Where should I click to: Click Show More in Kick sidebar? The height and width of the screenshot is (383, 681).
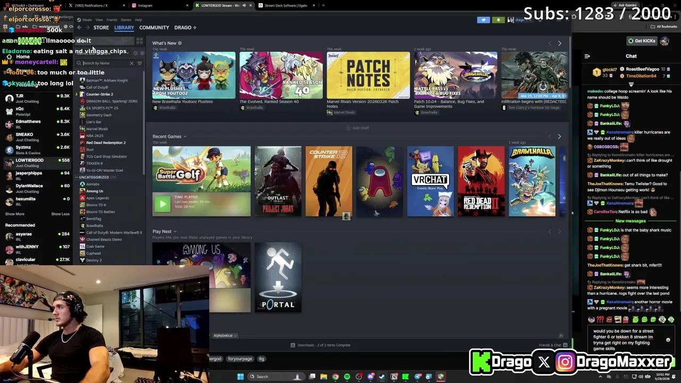[x=15, y=214]
